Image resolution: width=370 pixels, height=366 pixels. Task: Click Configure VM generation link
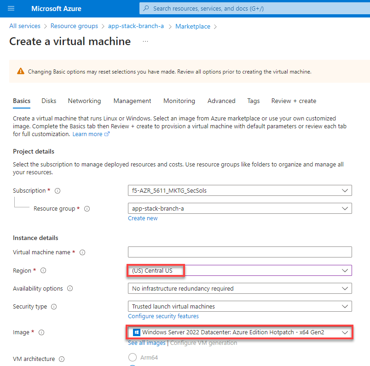click(203, 343)
